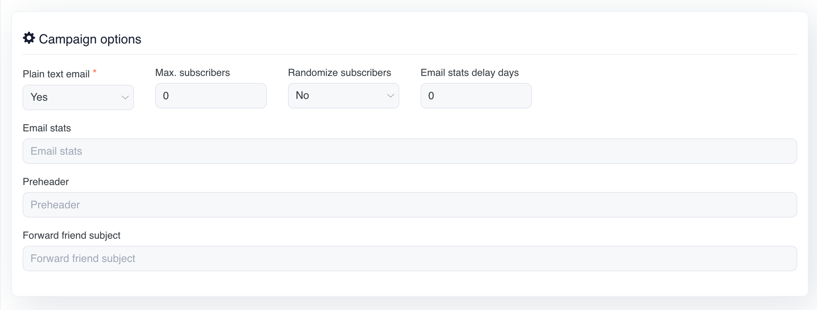Focus the Email stats delay days field
This screenshot has height=310, width=817.
pos(476,96)
